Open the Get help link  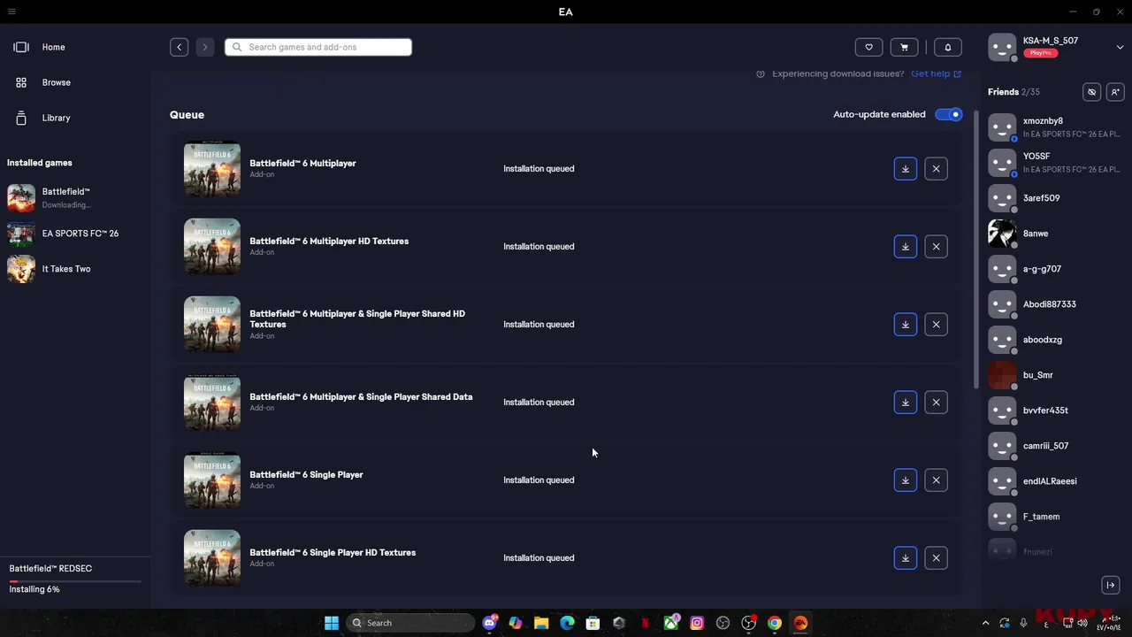[x=936, y=73]
